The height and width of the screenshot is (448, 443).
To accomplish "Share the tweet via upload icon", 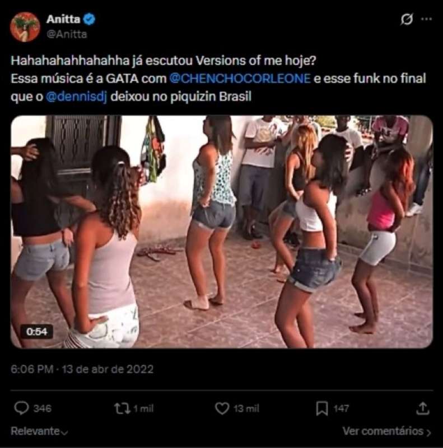I will tap(423, 408).
